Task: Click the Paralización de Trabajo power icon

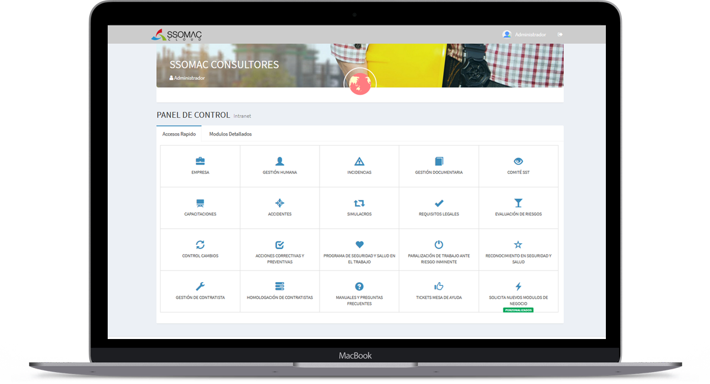Action: (x=439, y=244)
